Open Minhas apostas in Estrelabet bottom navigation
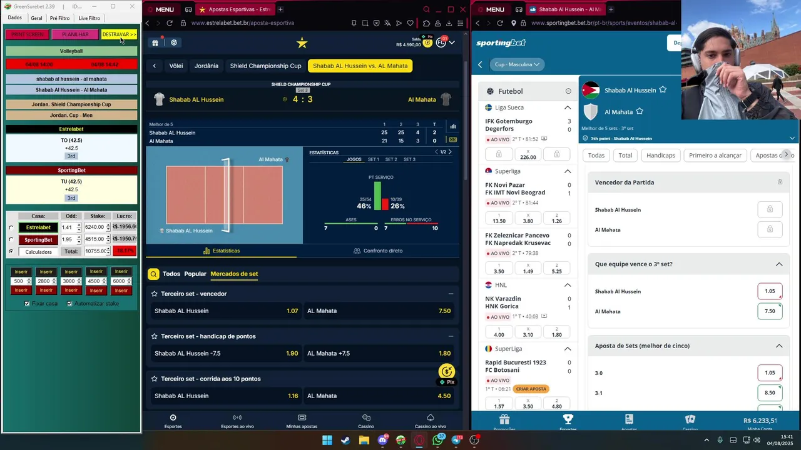The height and width of the screenshot is (450, 801). click(302, 421)
